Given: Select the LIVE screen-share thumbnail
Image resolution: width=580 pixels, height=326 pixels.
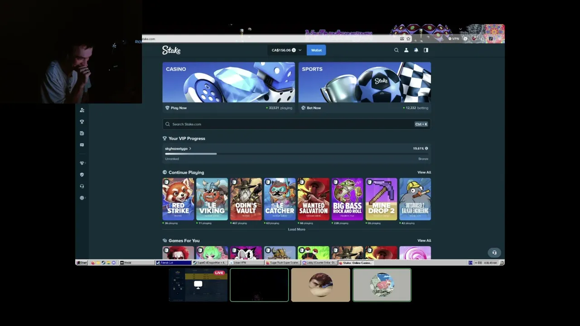Looking at the screenshot, I should click(x=198, y=285).
